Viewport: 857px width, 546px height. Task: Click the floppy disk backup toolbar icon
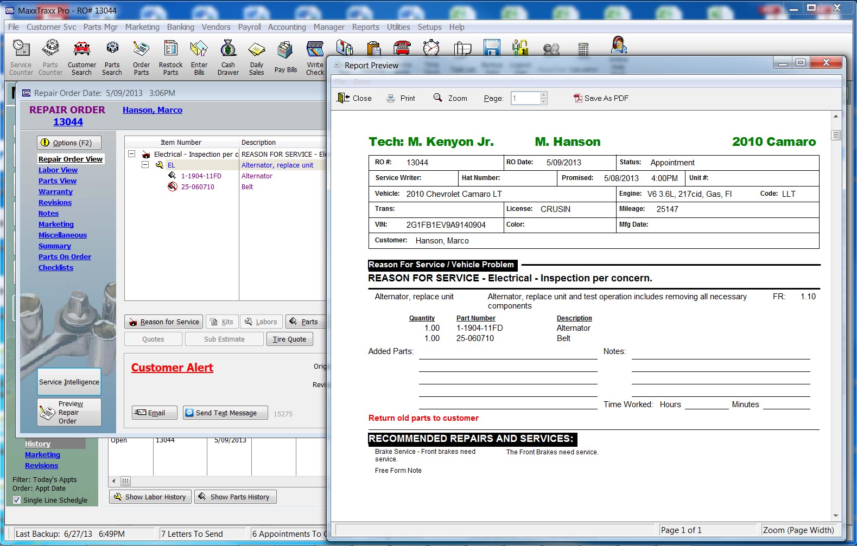pyautogui.click(x=492, y=48)
